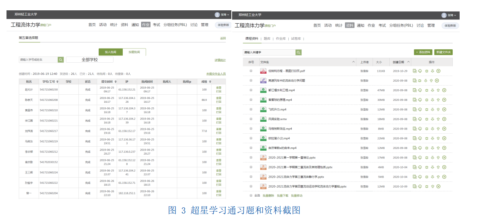Switch to the 题库 tab
The width and height of the screenshot is (486, 220).
click(267, 39)
